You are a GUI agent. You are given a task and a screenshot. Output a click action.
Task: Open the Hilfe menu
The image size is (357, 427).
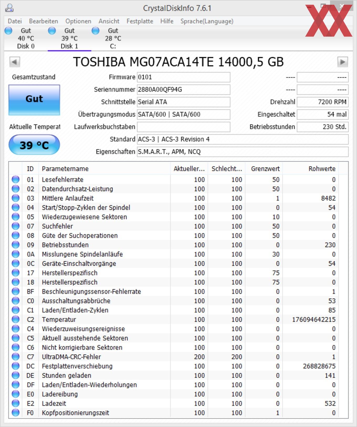point(167,21)
